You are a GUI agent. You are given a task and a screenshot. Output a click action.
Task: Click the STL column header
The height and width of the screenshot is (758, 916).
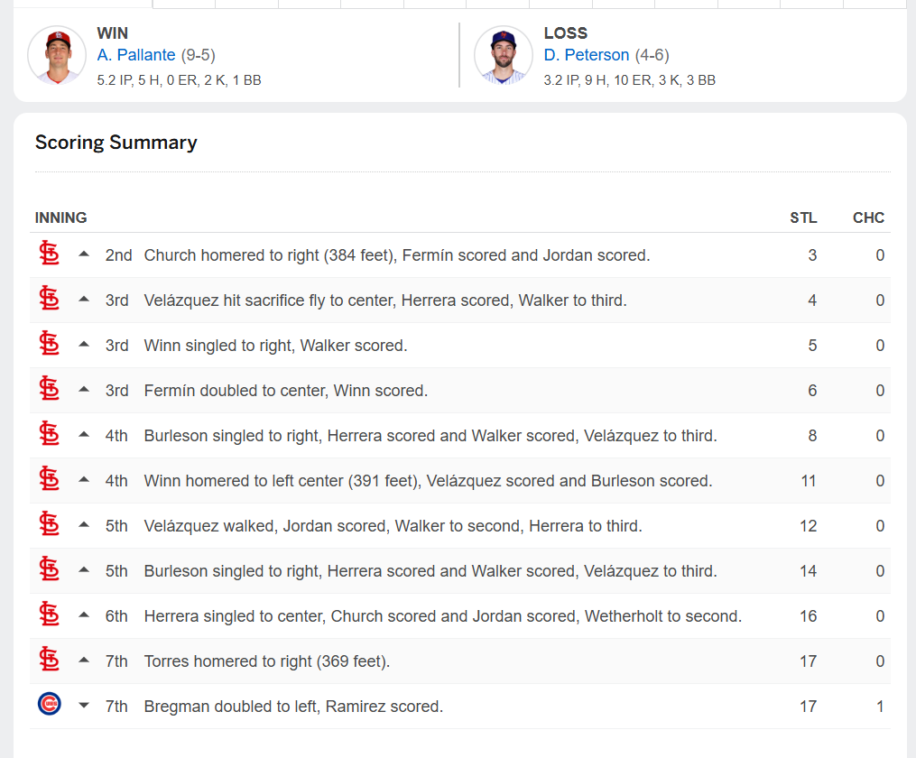(x=803, y=217)
